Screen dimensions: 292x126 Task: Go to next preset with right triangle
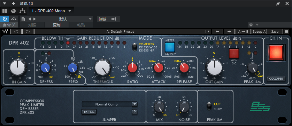coord(34,19)
